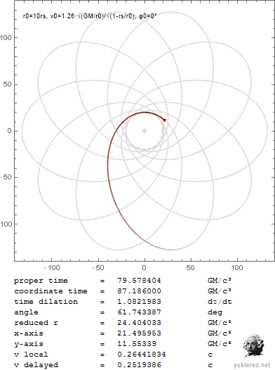Click the time dilation value 1.0821983
This screenshot has height=370, width=275.
140,302
